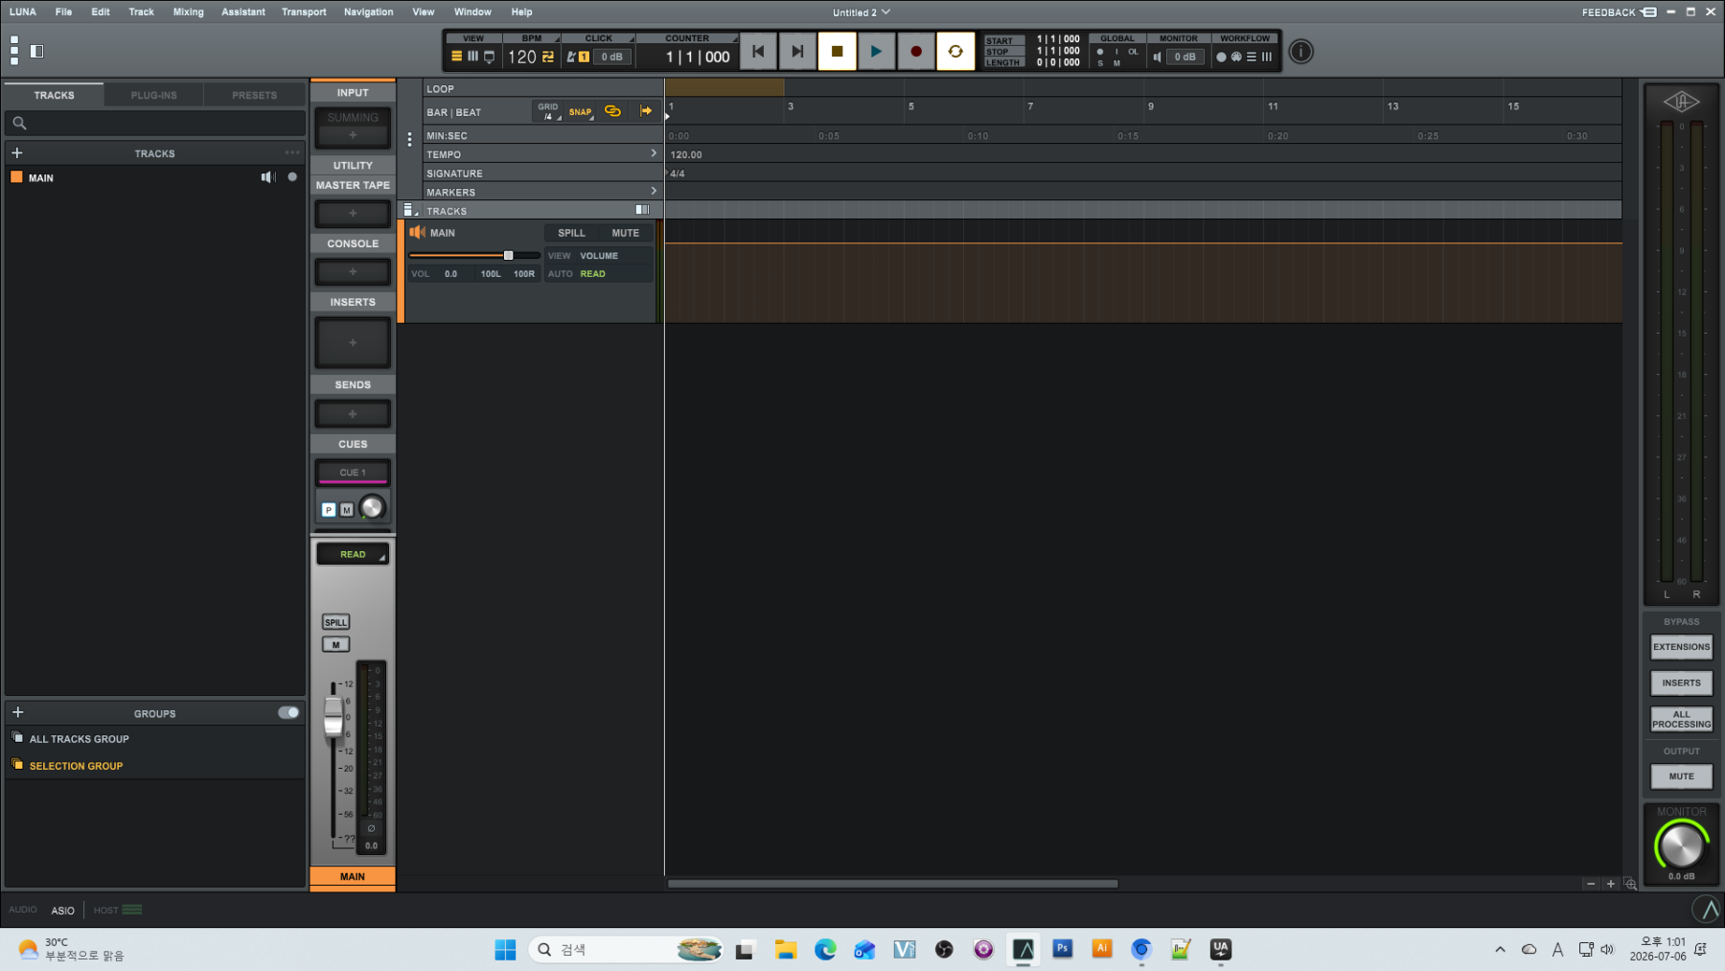
Task: Click the Universal Audio logo above meters
Action: coord(1681,102)
